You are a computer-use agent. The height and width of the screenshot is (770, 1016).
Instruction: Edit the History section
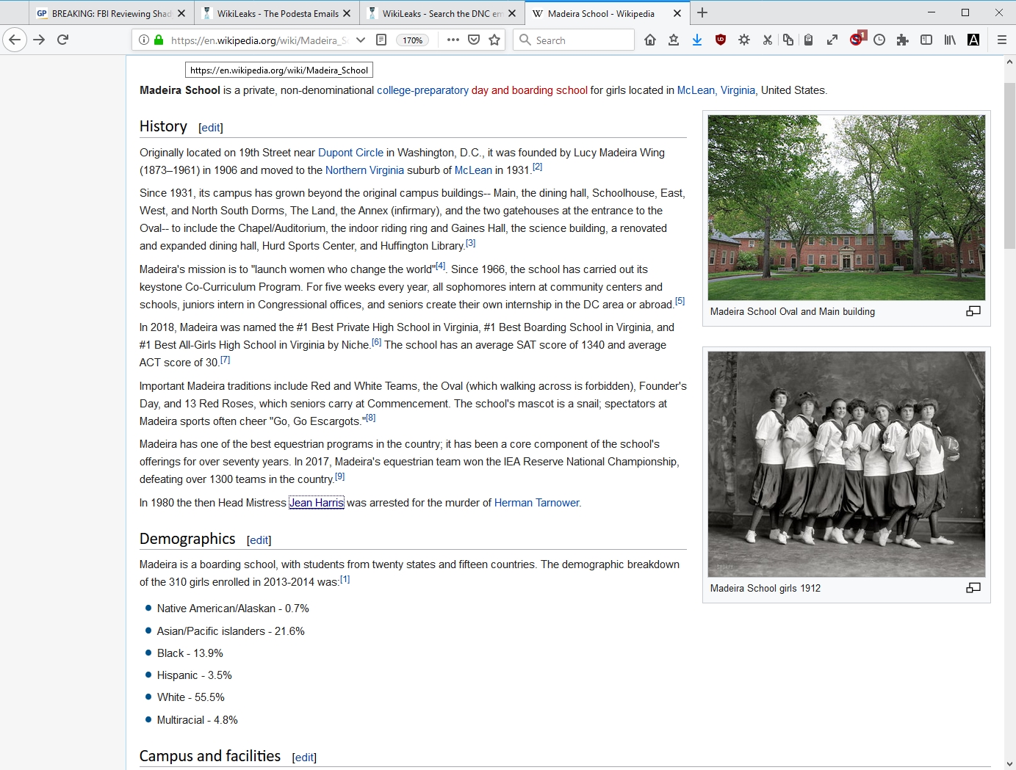[x=211, y=128]
